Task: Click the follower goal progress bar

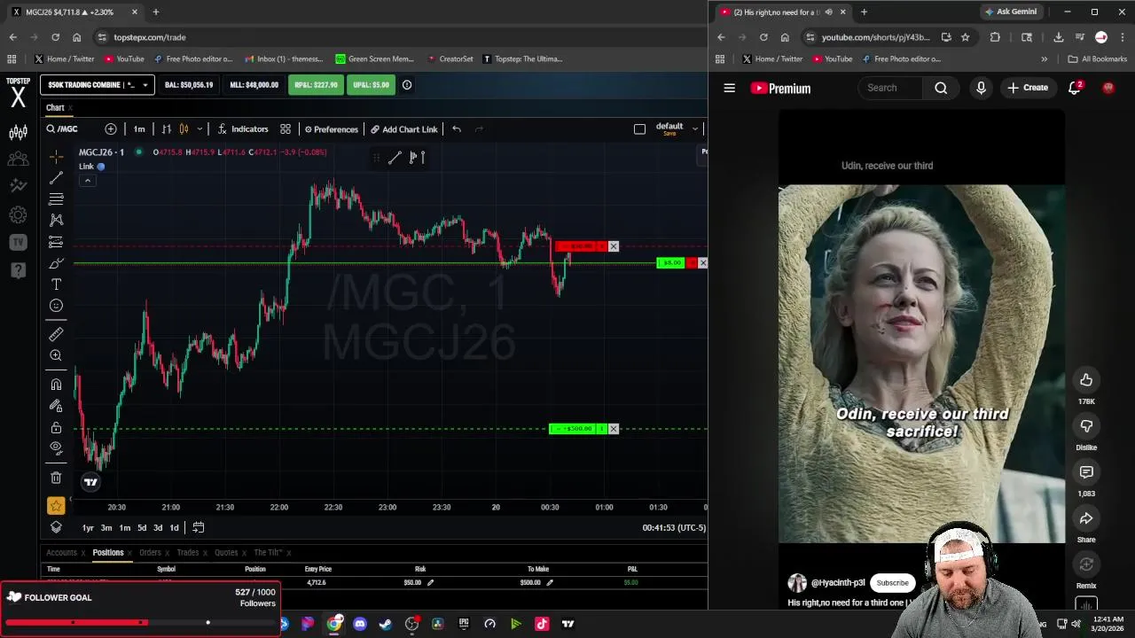Action: (139, 622)
